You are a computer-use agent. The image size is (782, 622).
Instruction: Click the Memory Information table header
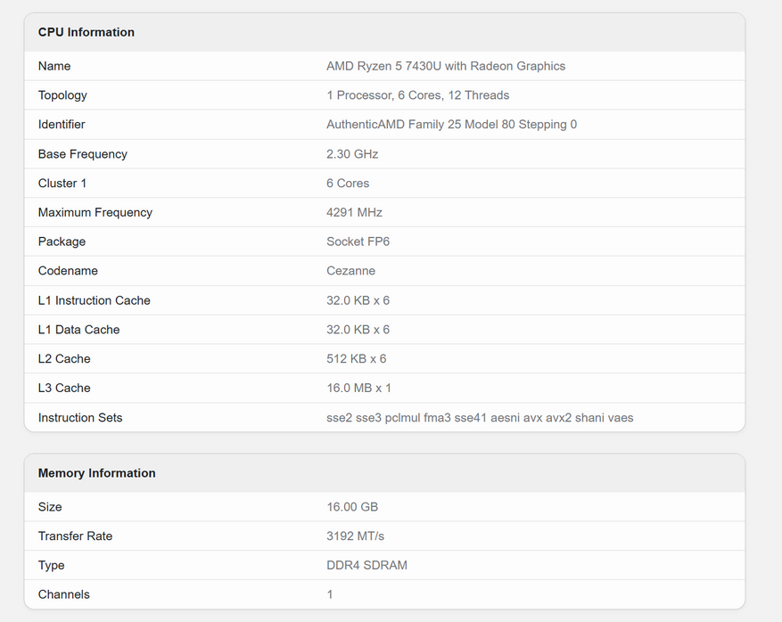point(96,473)
